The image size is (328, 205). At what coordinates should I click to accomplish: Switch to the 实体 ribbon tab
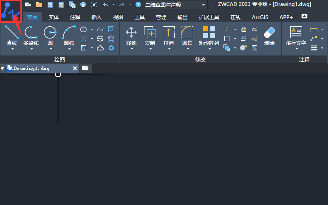click(x=54, y=17)
